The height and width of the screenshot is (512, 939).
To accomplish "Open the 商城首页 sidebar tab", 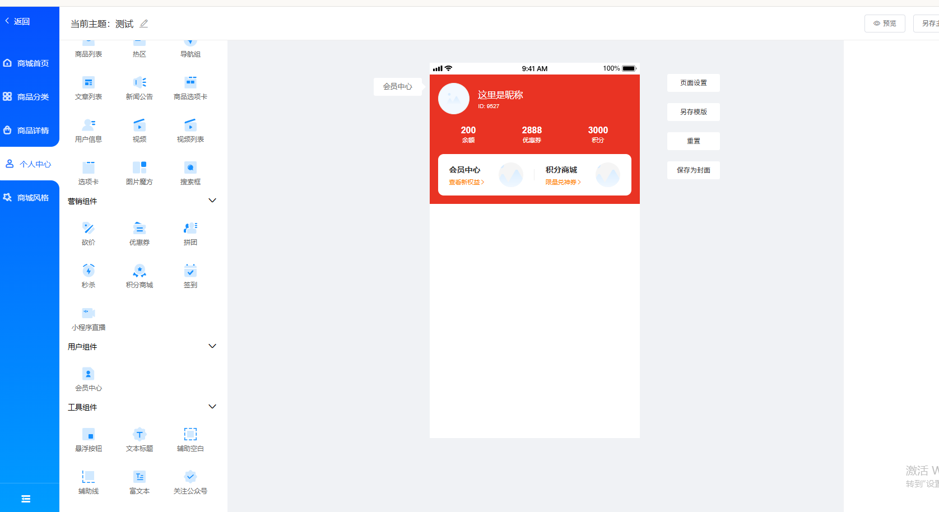I will click(x=30, y=63).
